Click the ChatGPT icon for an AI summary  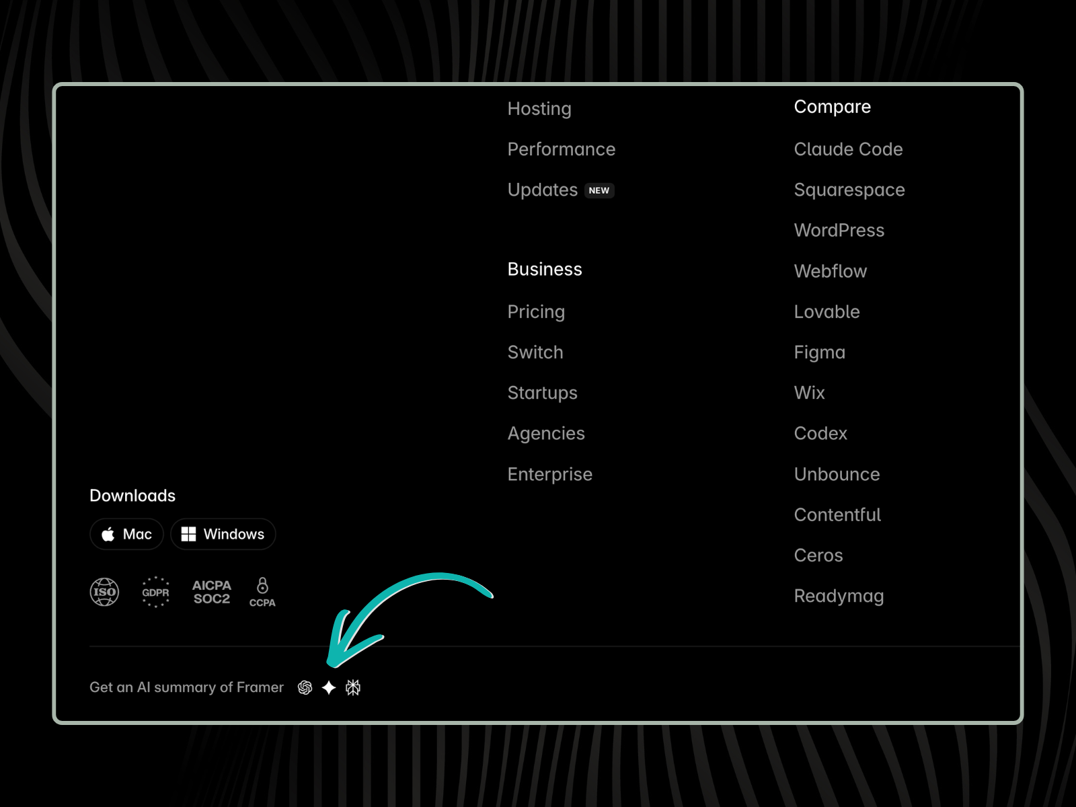click(x=306, y=687)
